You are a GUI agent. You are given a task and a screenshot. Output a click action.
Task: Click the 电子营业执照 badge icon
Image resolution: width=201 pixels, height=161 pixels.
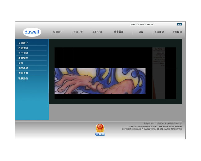(100, 129)
